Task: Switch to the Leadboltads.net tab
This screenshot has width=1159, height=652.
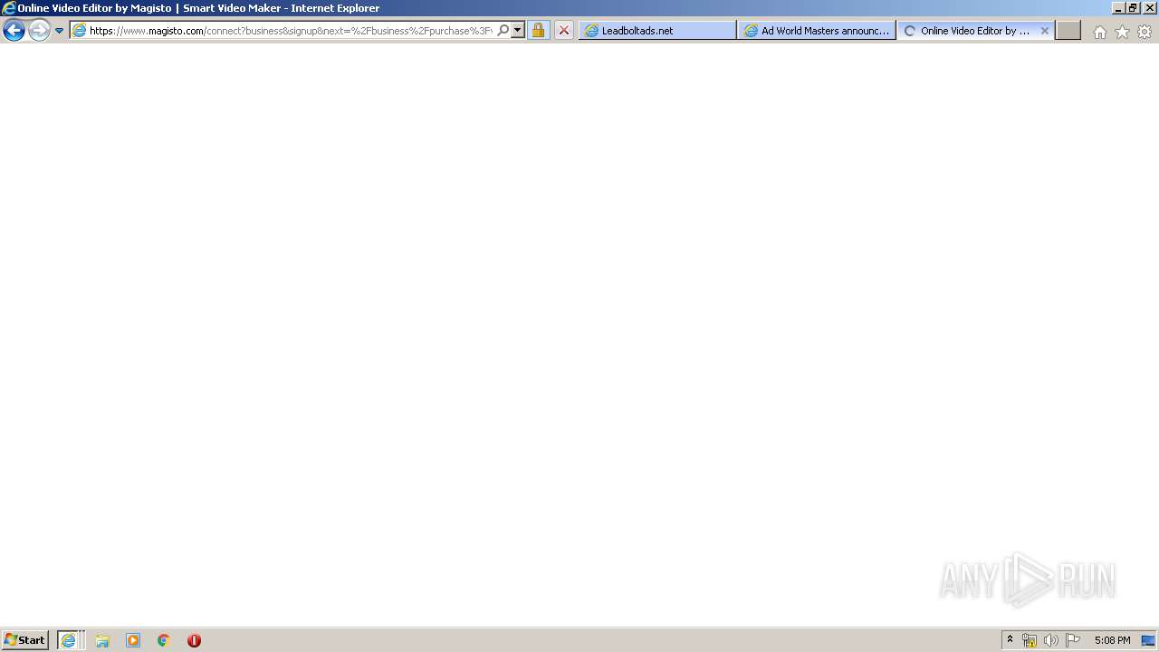Action: [x=657, y=30]
